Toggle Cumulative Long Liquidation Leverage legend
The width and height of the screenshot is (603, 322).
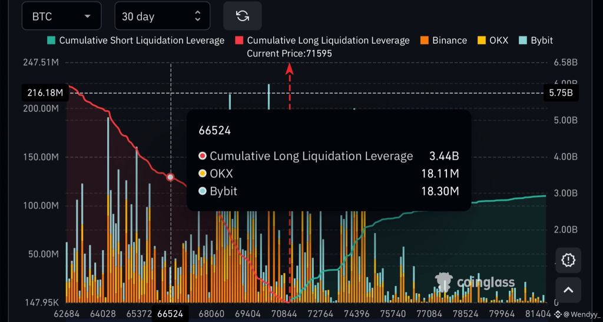(x=323, y=41)
